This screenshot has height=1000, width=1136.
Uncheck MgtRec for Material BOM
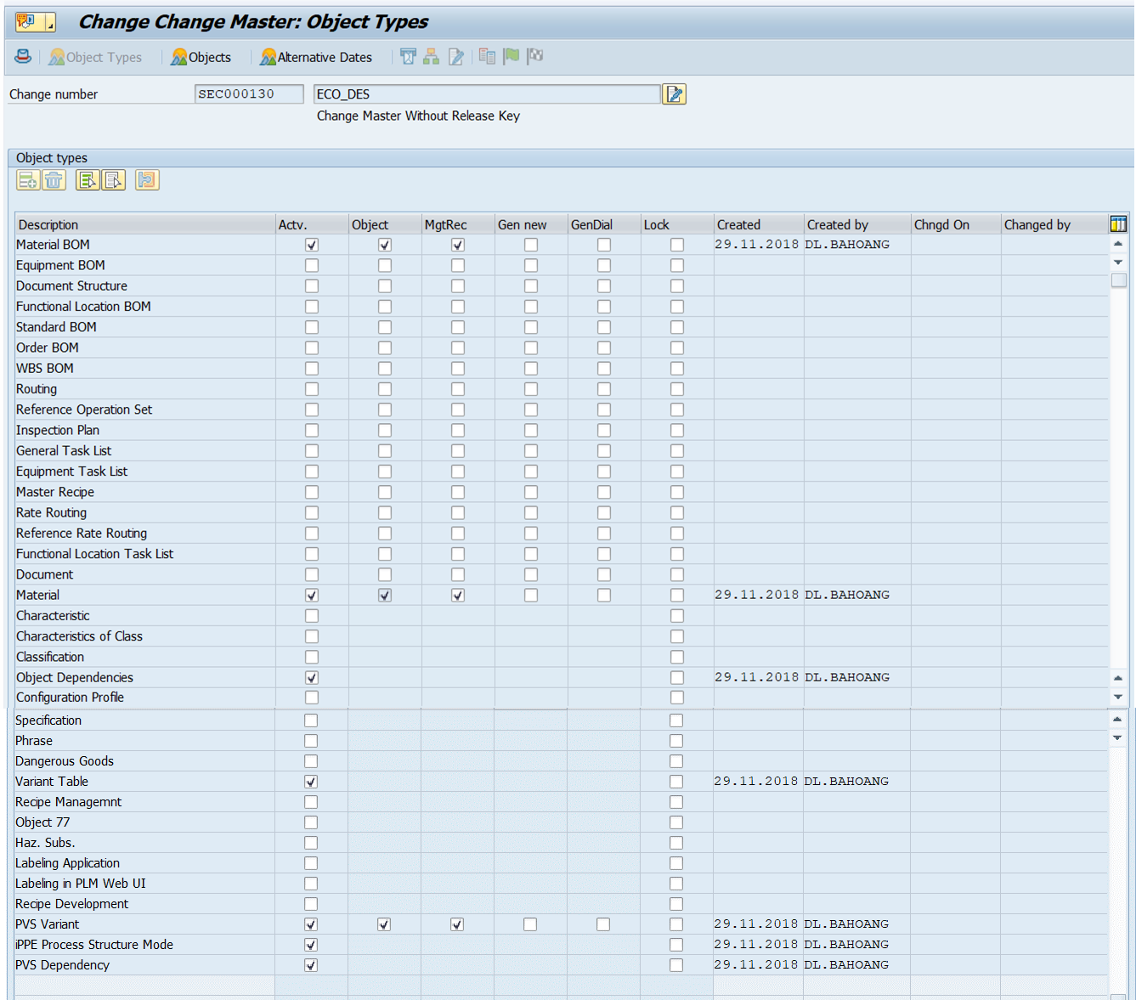pyautogui.click(x=458, y=245)
